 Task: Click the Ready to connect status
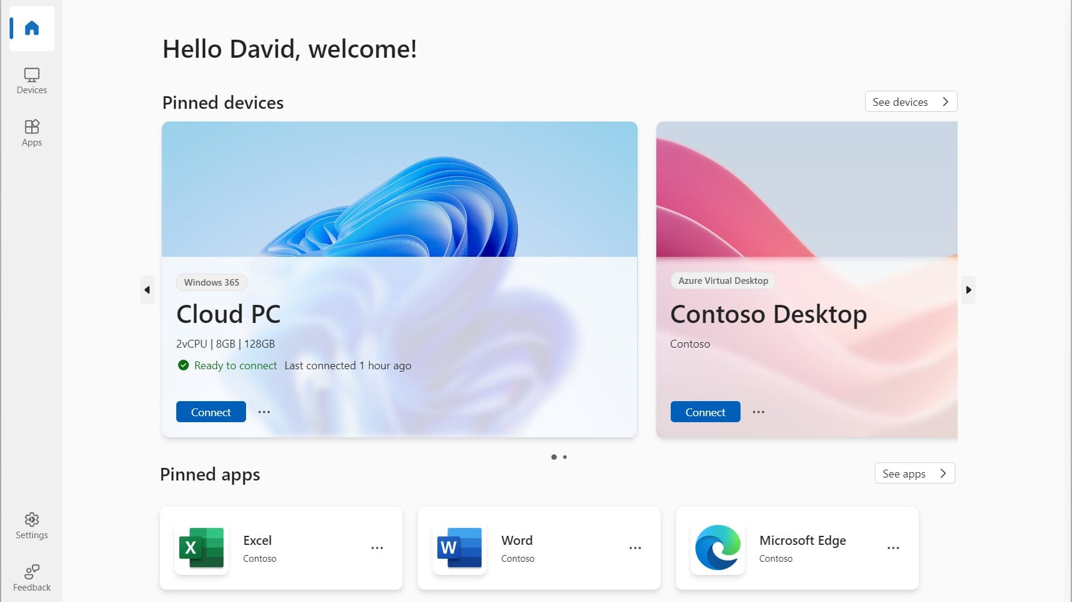(x=235, y=365)
